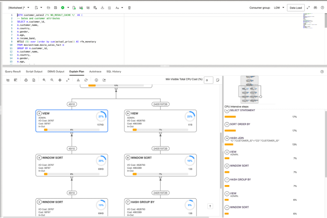Image resolution: width=327 pixels, height=218 pixels.
Task: Click the tree view icon in plan toolbar
Action: pos(8,80)
